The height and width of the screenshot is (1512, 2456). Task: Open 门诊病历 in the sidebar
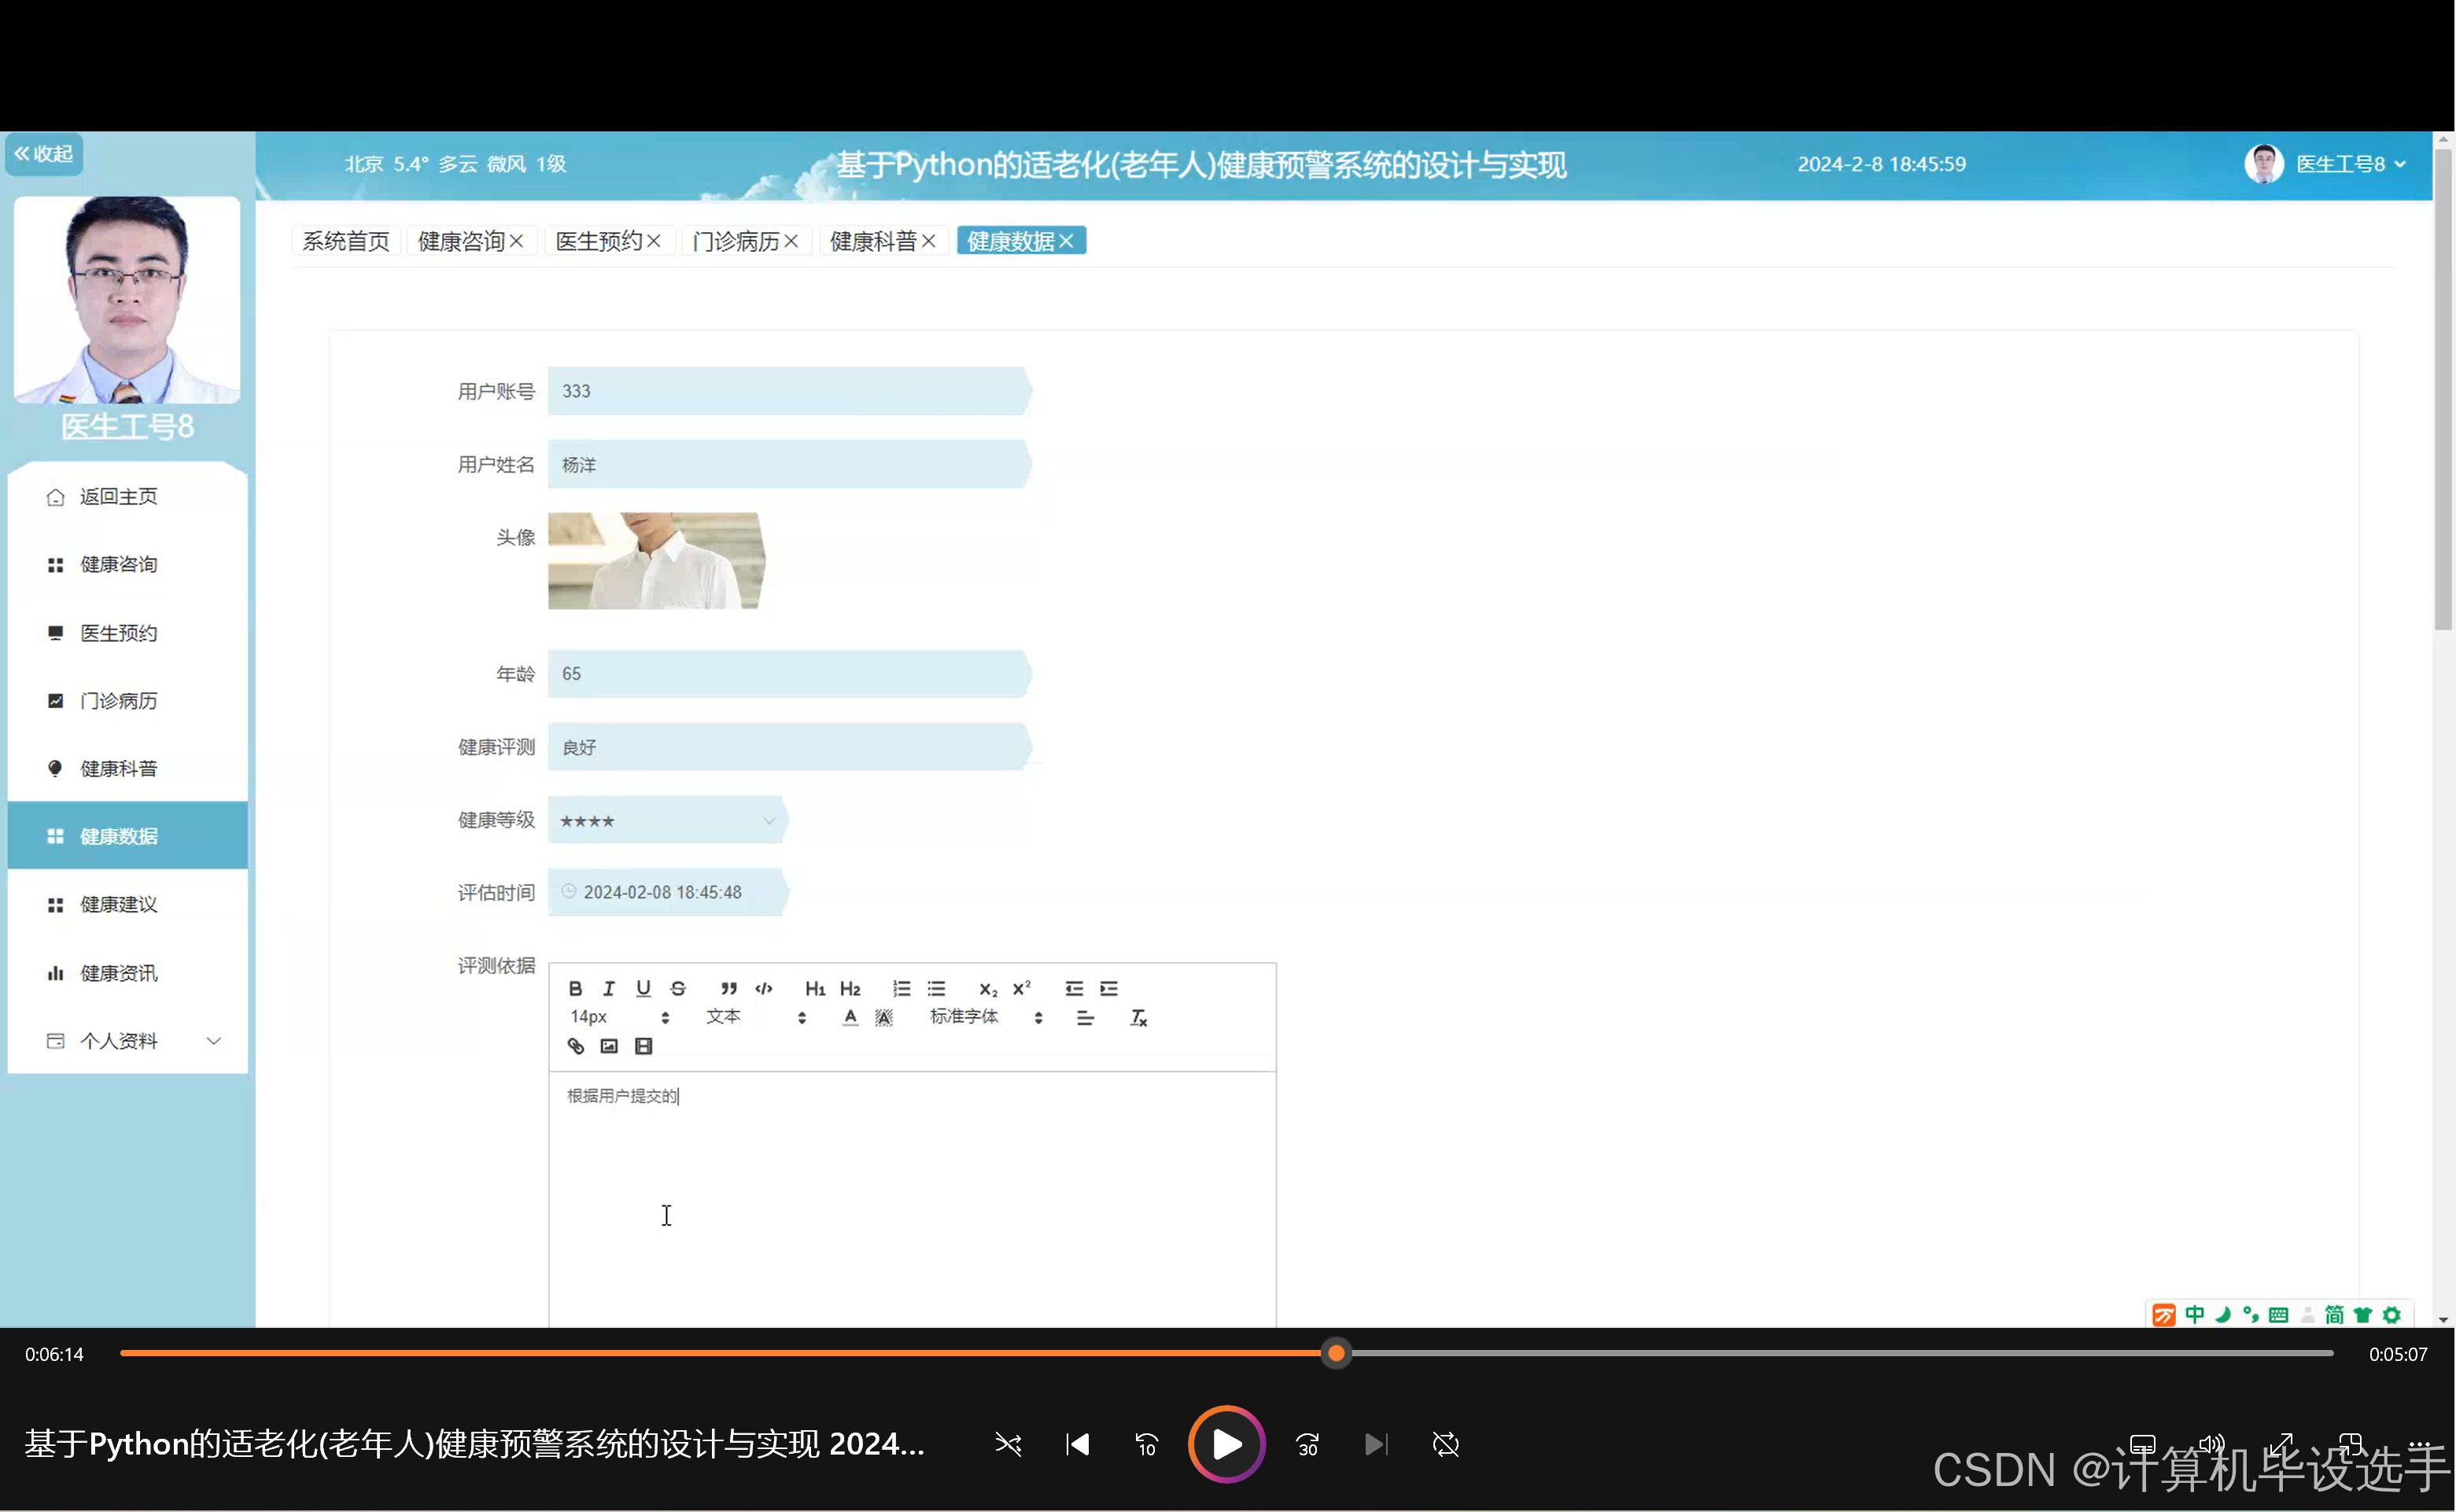[x=127, y=701]
